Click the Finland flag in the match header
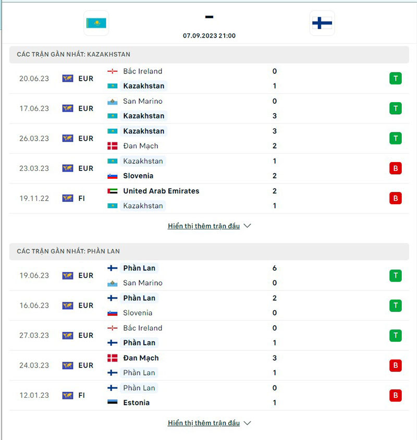Image resolution: width=417 pixels, height=440 pixels. [322, 23]
